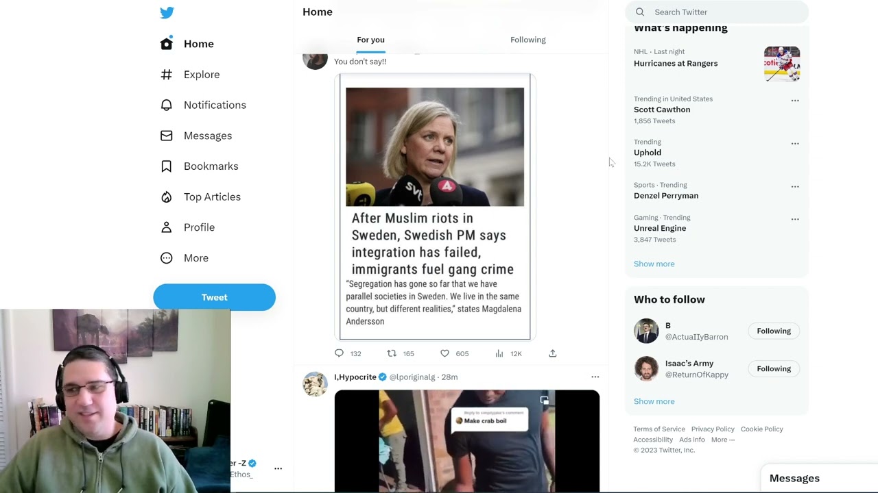Viewport: 878px width, 493px height.
Task: Click the reply icon with 132 comments
Action: [x=339, y=353]
